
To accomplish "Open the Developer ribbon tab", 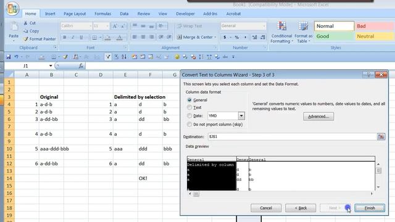I will tap(185, 14).
